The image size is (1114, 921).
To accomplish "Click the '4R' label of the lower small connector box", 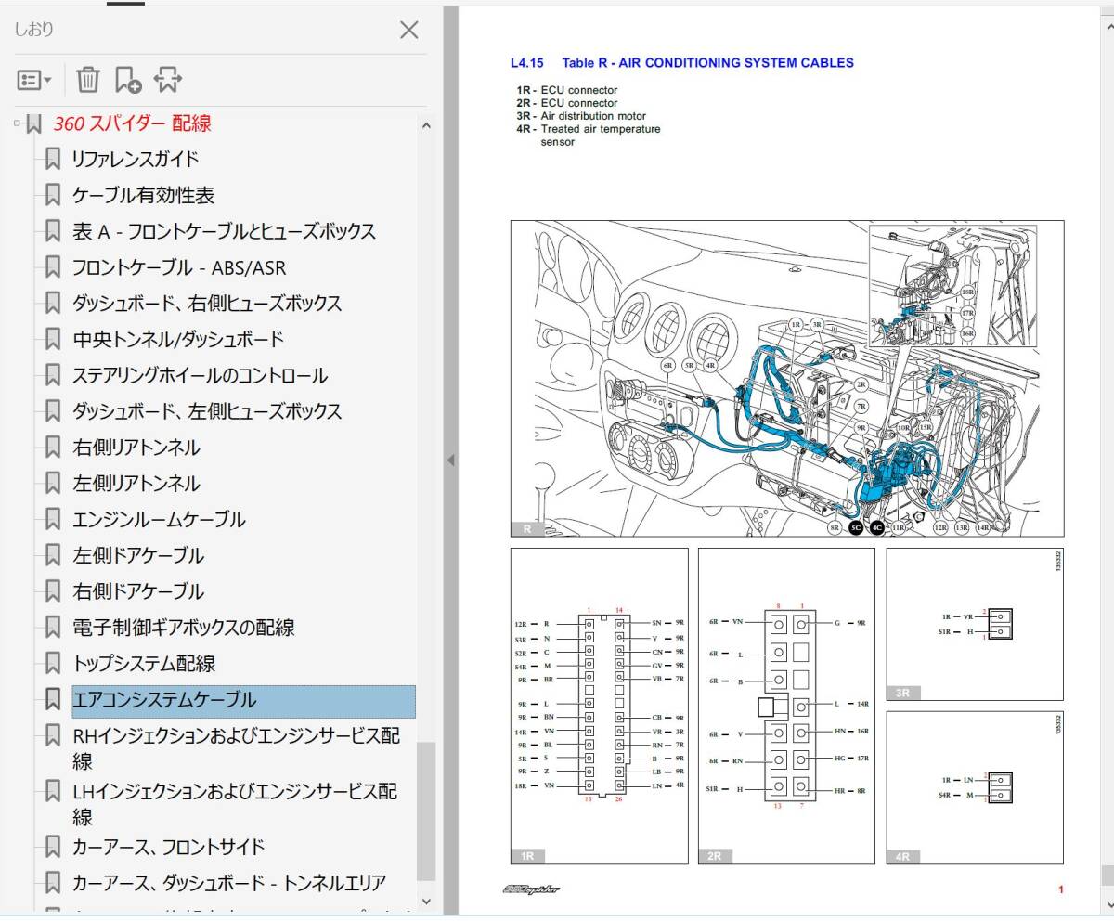I will coord(902,857).
